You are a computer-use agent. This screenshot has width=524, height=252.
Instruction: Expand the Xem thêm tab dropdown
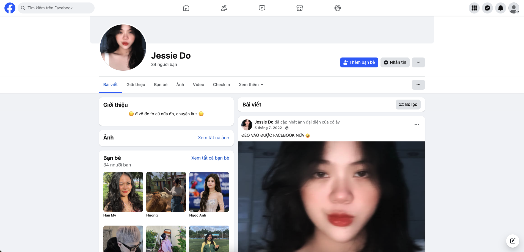click(251, 85)
